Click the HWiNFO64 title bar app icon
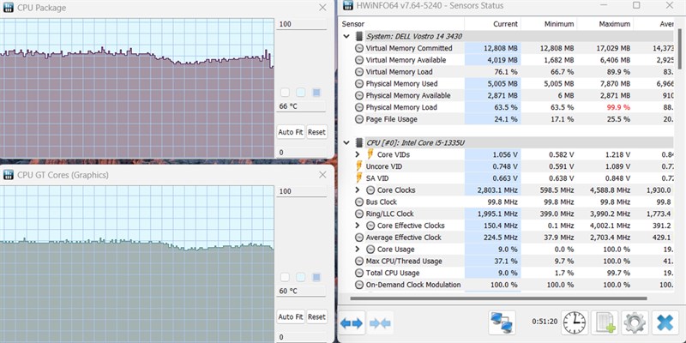Image resolution: width=686 pixels, height=343 pixels. (348, 5)
